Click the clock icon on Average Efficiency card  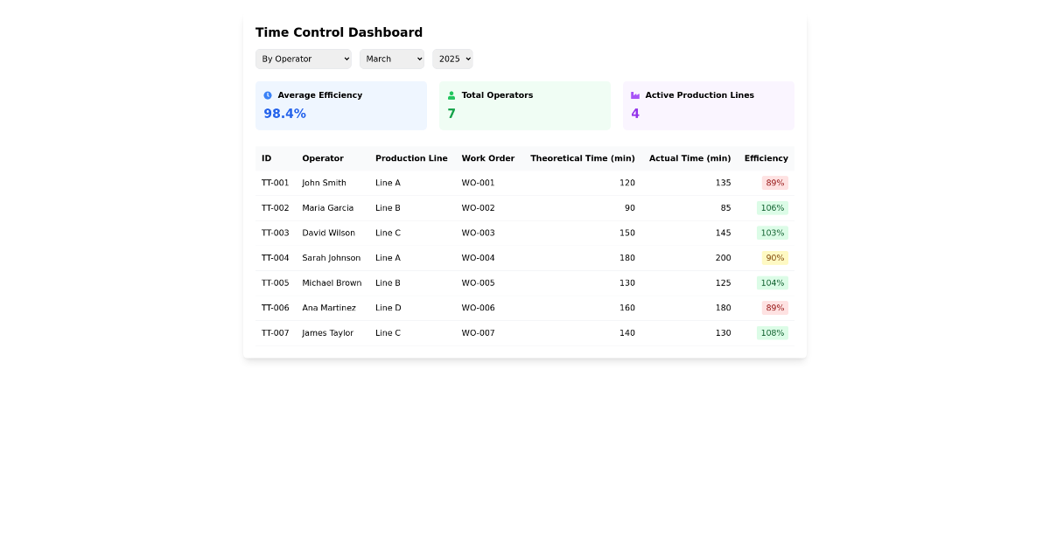coord(267,94)
